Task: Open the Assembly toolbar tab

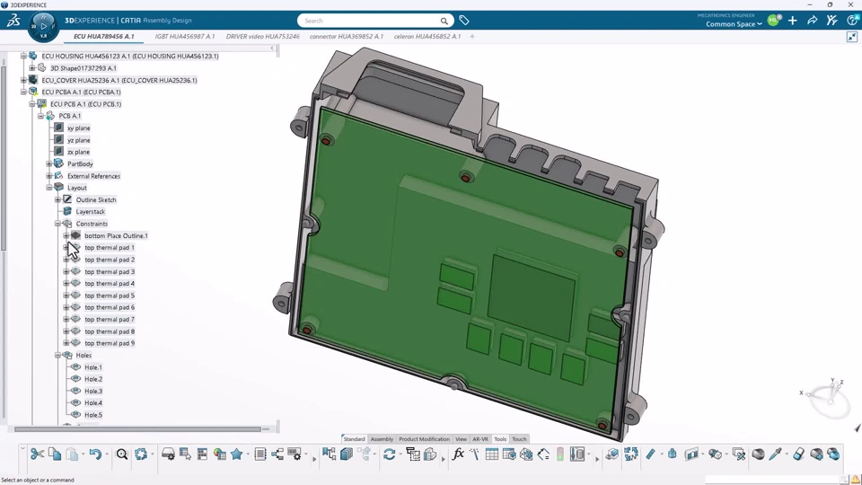Action: tap(382, 439)
